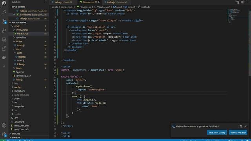251x141 pixels.
Task: Dismiss the JavaScript survey notification
Action: point(246,126)
